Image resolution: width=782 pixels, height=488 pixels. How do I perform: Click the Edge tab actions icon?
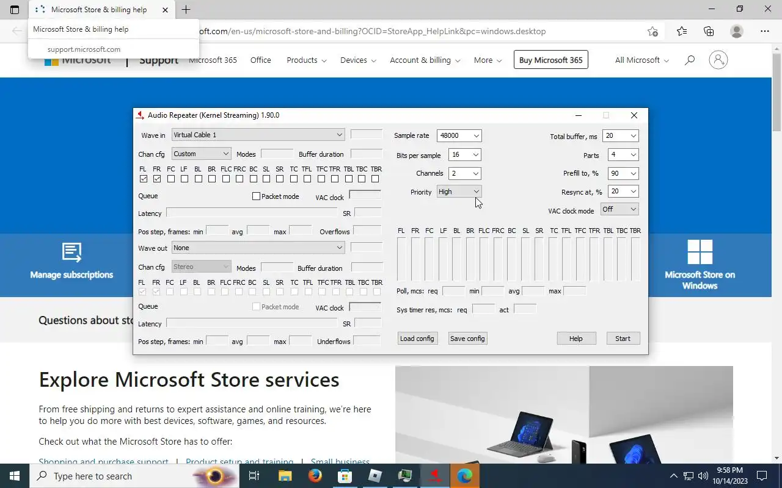15,10
